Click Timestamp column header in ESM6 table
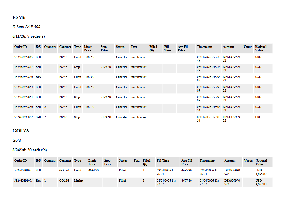This screenshot has width=283, height=198. click(204, 47)
